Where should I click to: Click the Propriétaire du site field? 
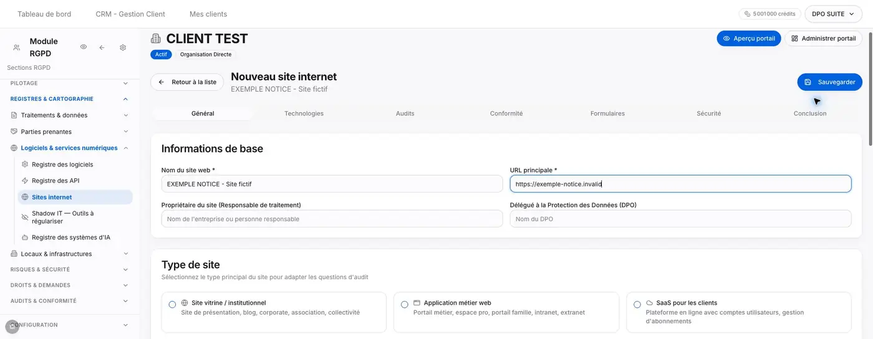[x=332, y=219]
